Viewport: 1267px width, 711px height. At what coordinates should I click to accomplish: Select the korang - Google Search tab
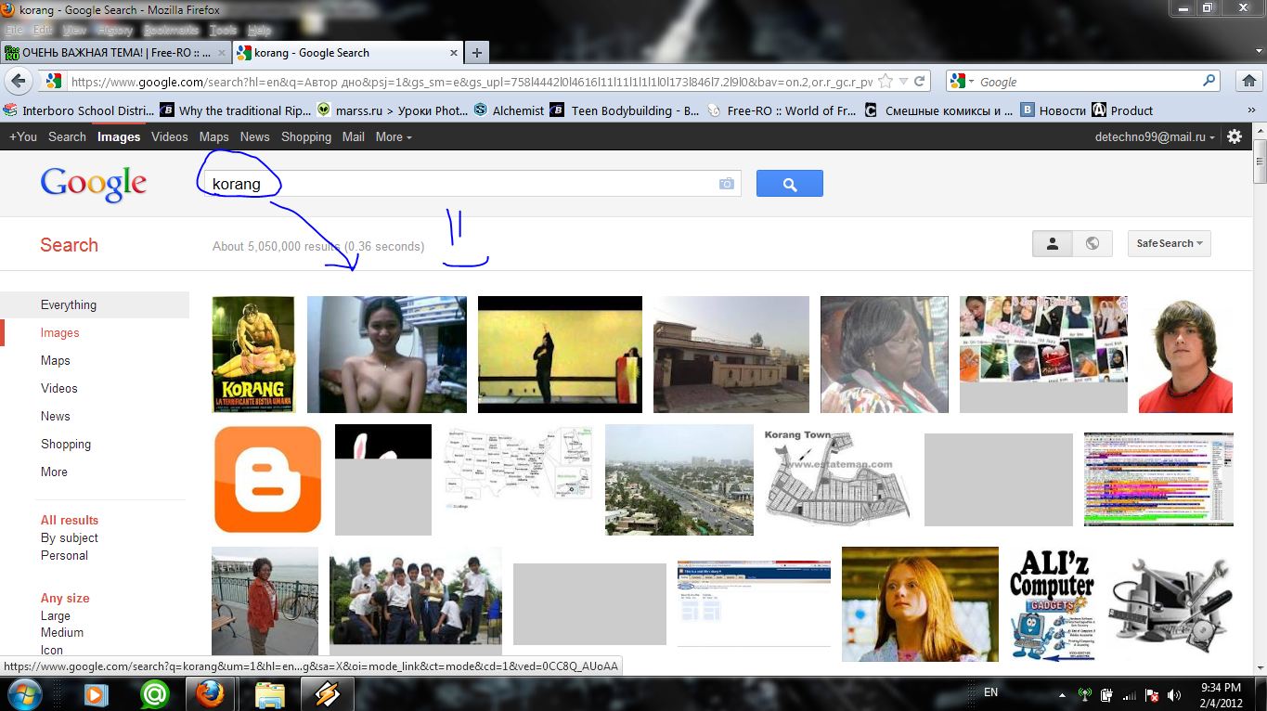(347, 53)
